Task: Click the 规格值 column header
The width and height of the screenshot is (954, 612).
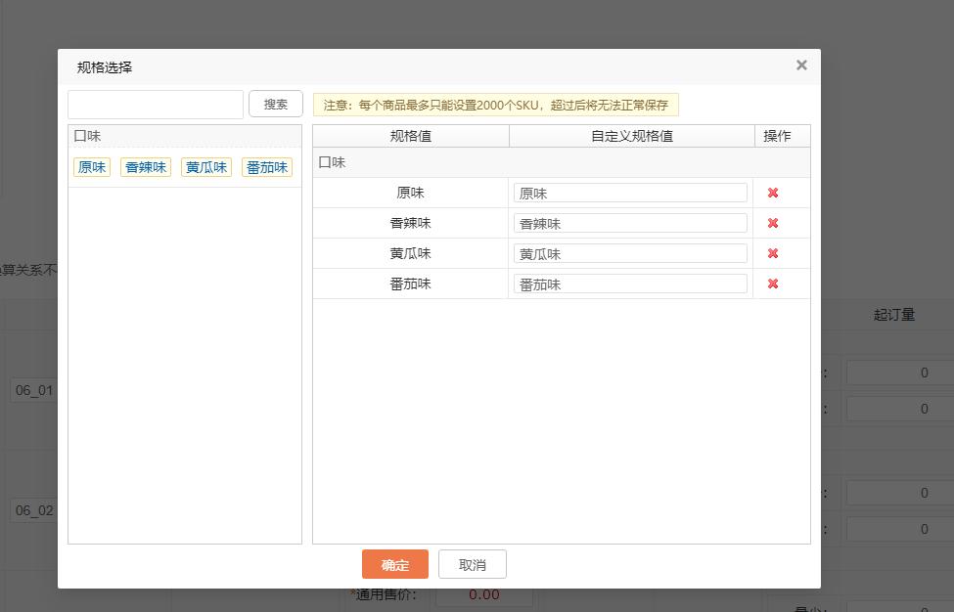Action: click(411, 136)
